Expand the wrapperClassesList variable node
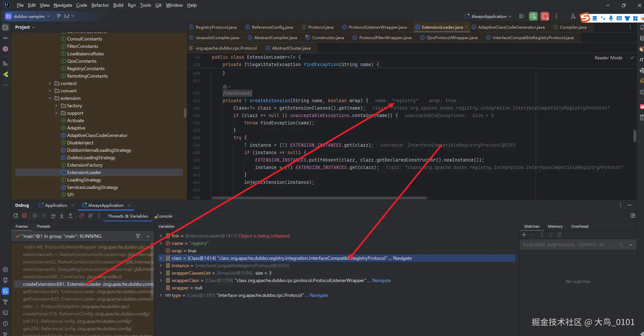The image size is (644, 336). pyautogui.click(x=161, y=273)
